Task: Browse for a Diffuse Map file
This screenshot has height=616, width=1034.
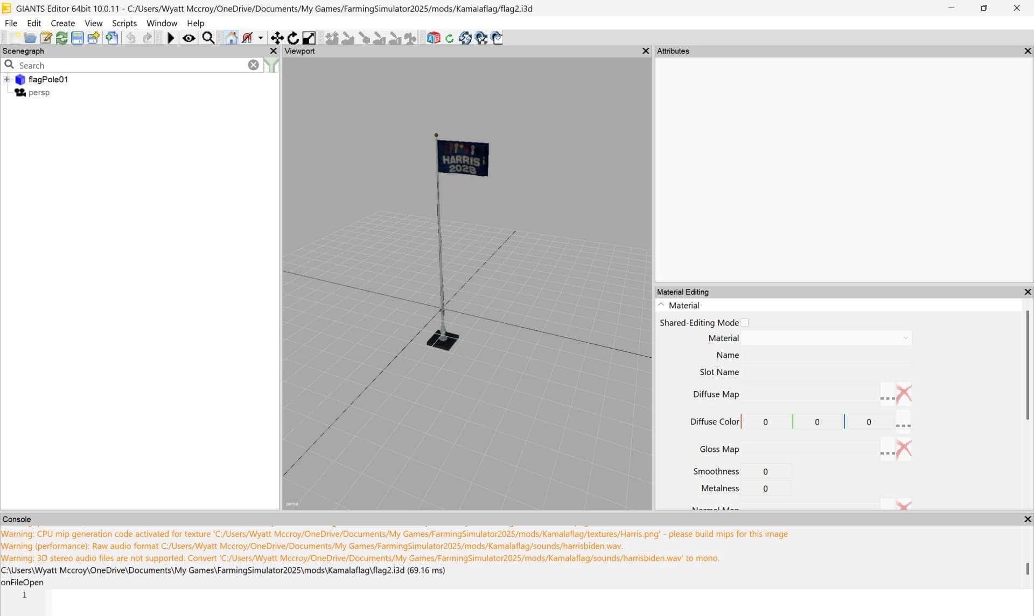Action: [887, 394]
